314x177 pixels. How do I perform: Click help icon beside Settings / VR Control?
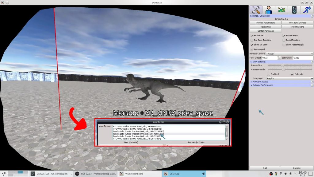tap(312, 16)
